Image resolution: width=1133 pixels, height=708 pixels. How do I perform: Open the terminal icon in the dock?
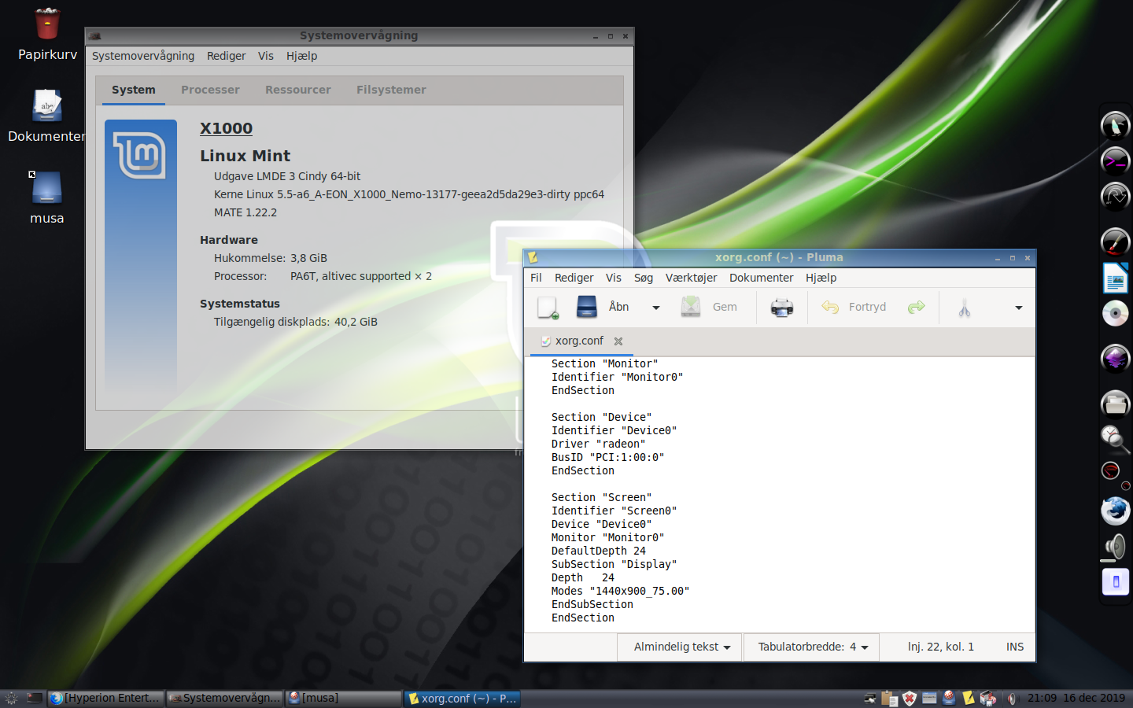pos(1115,161)
